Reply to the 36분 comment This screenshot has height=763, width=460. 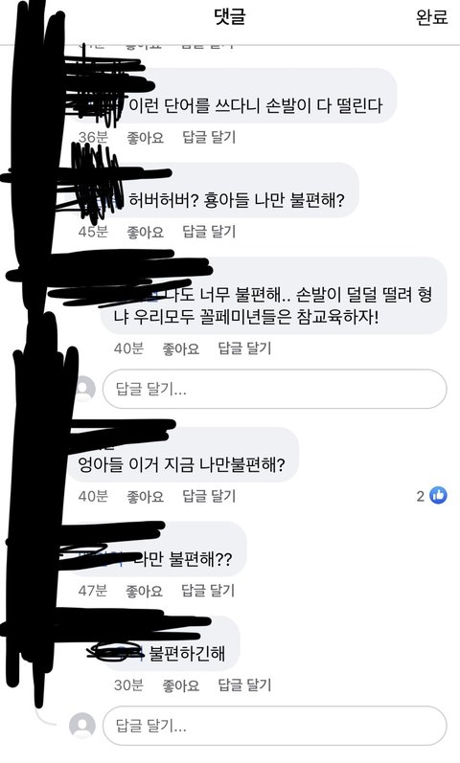click(x=209, y=137)
